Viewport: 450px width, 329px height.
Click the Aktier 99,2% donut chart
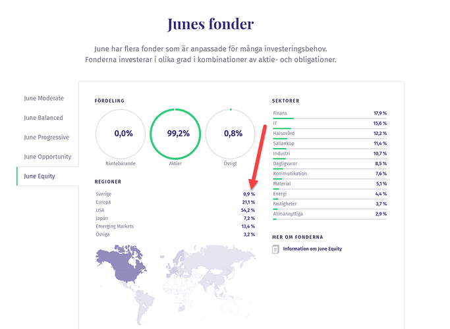point(175,134)
